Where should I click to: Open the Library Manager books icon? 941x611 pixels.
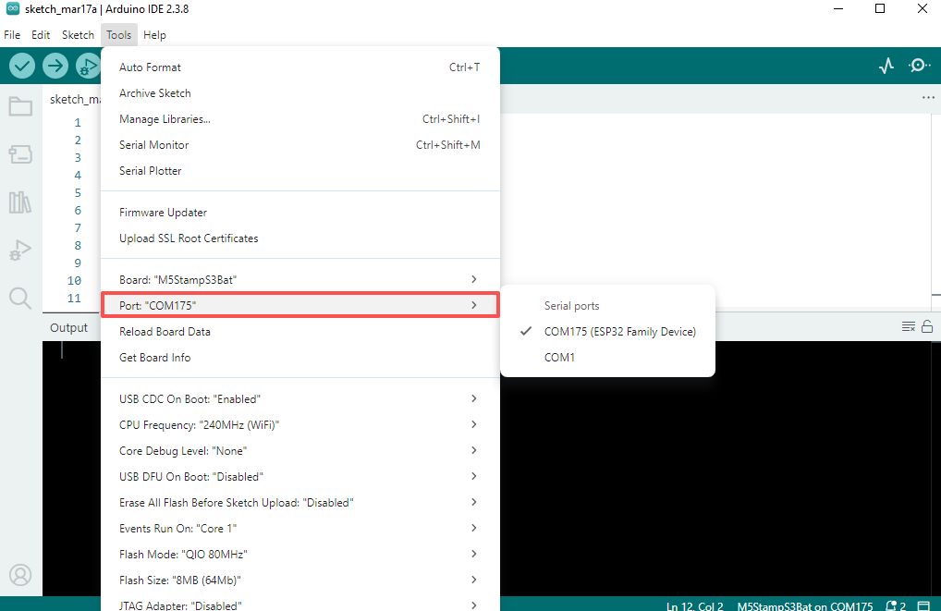(x=20, y=202)
